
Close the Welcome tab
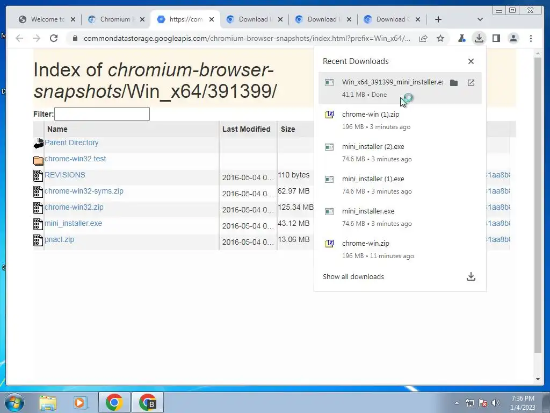point(73,19)
